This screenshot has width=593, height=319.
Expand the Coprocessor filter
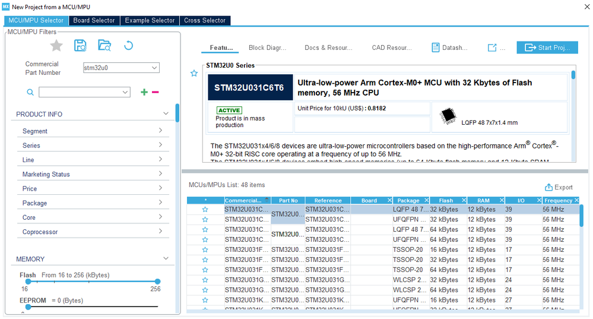(x=160, y=231)
